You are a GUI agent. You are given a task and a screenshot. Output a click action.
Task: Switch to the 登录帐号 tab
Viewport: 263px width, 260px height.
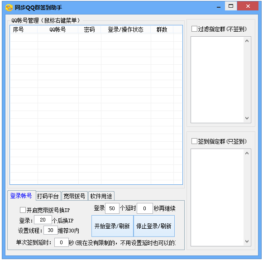tap(21, 196)
